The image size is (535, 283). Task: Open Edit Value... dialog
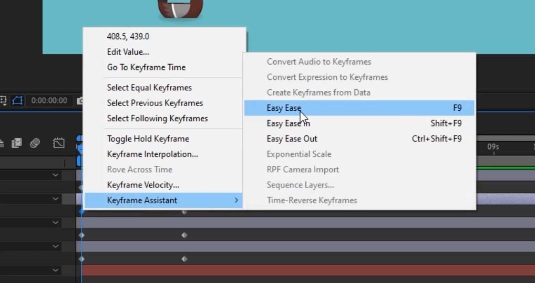[163, 52]
